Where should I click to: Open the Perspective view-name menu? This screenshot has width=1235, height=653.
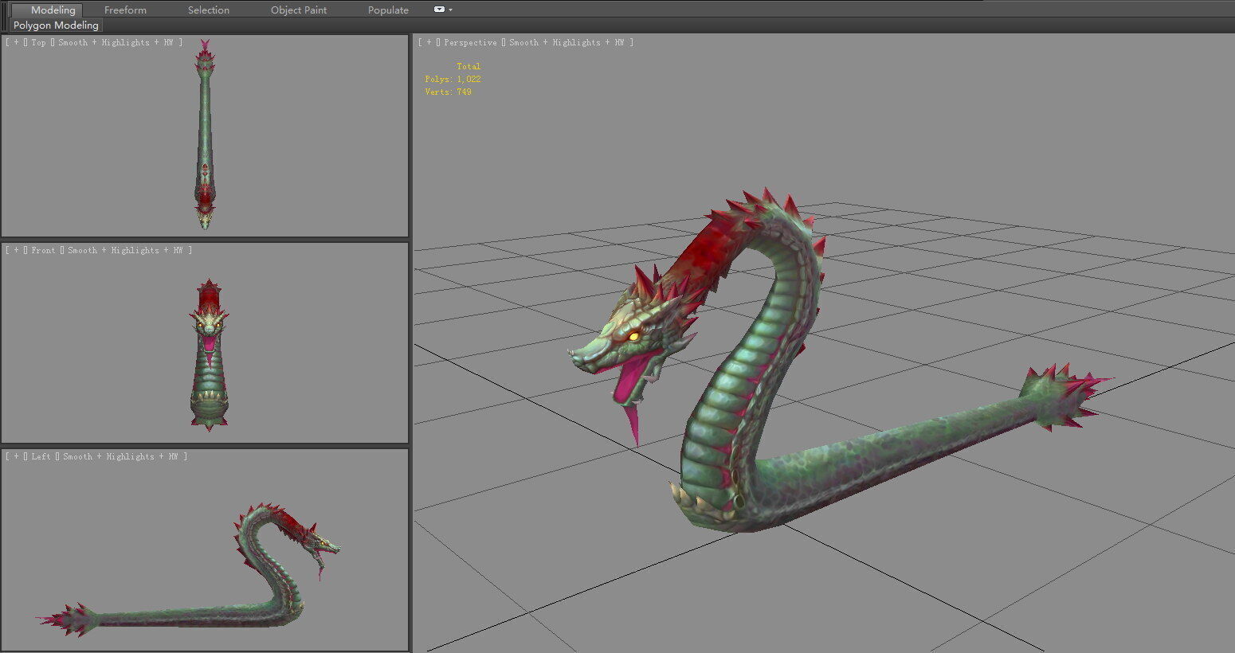(470, 42)
